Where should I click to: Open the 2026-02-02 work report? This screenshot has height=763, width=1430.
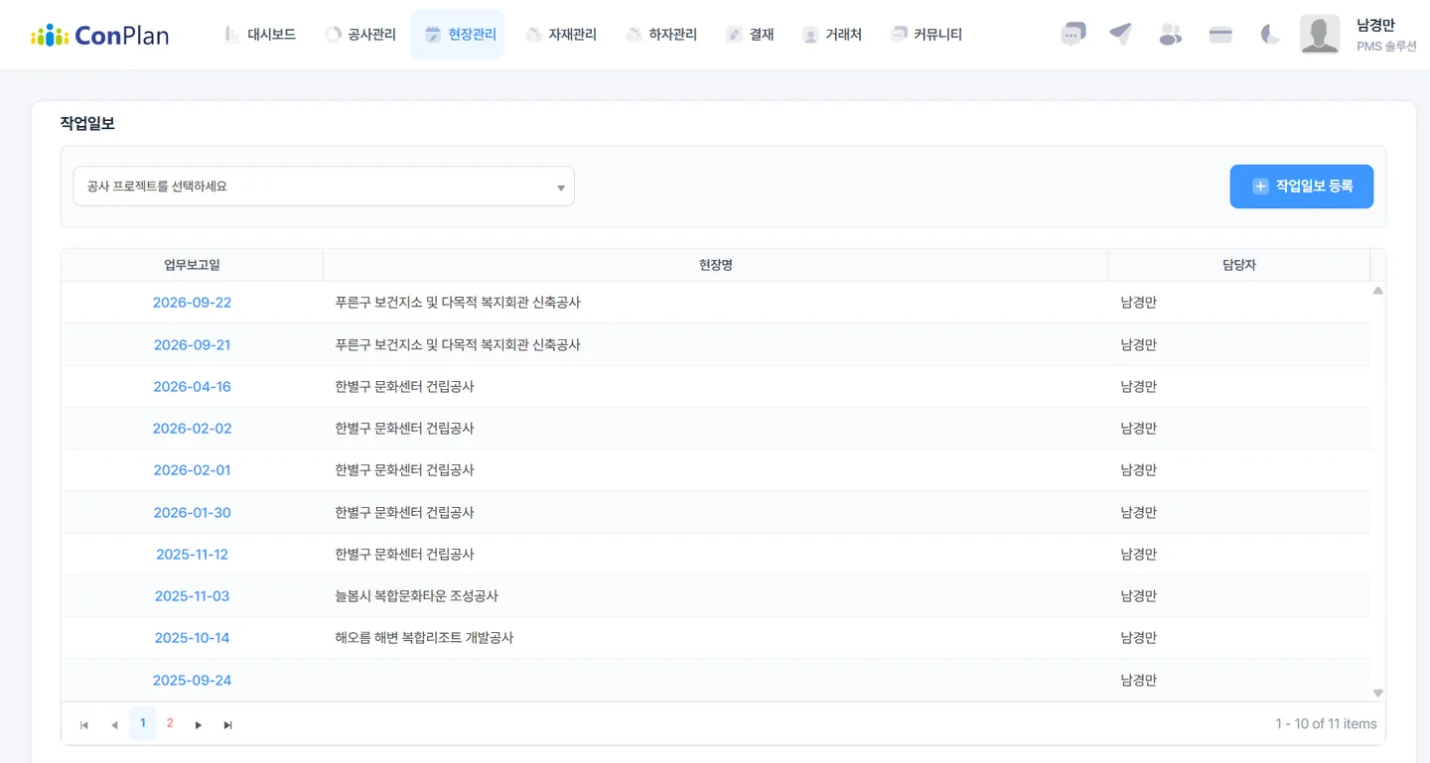click(192, 429)
